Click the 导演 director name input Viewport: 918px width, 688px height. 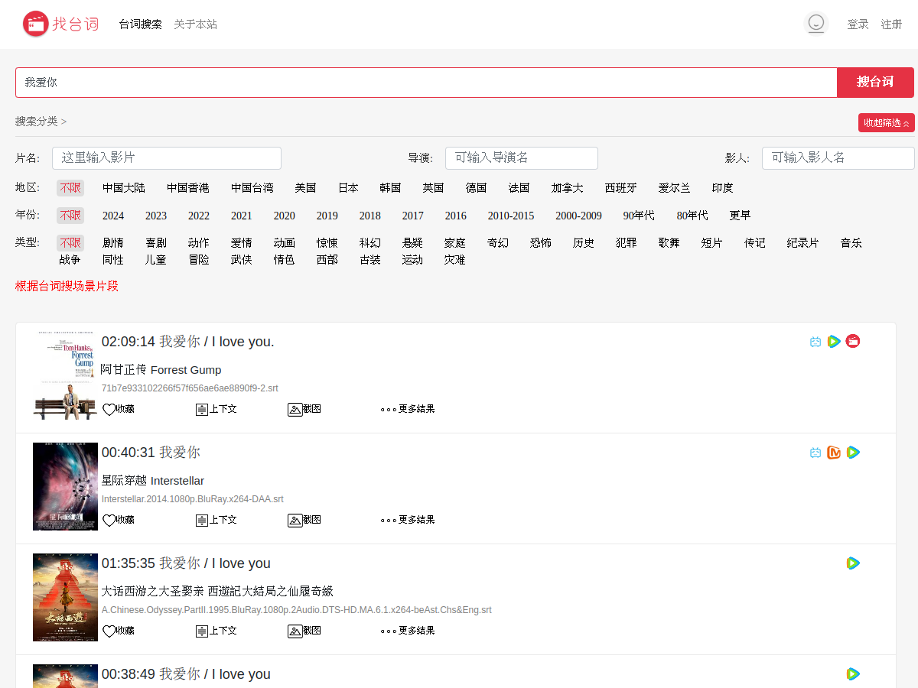(x=522, y=158)
